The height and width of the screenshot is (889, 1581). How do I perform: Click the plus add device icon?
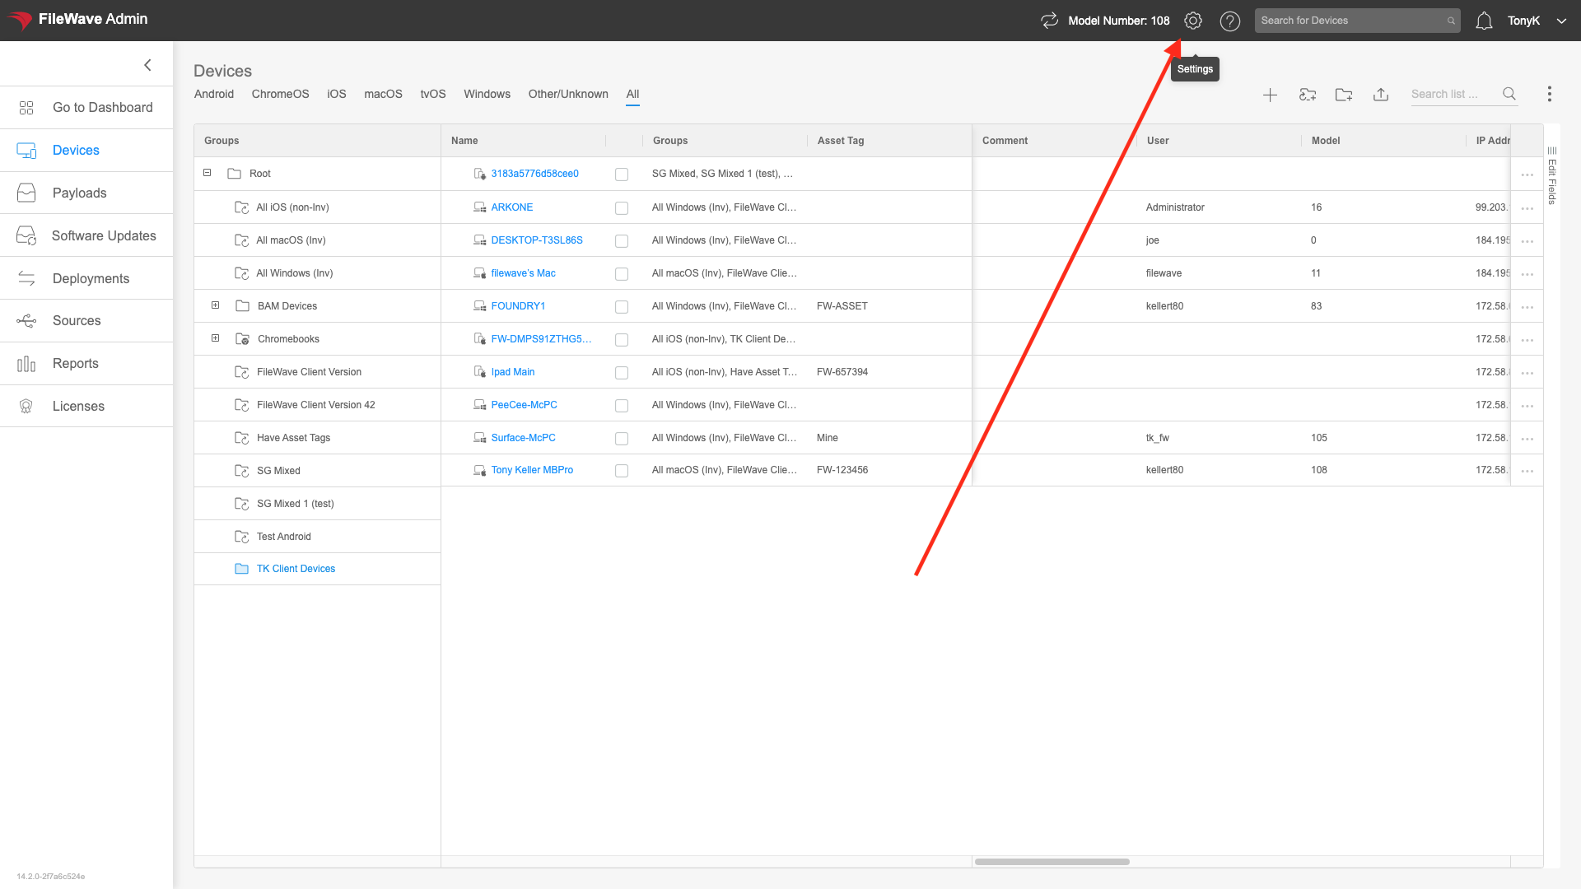[x=1270, y=95]
